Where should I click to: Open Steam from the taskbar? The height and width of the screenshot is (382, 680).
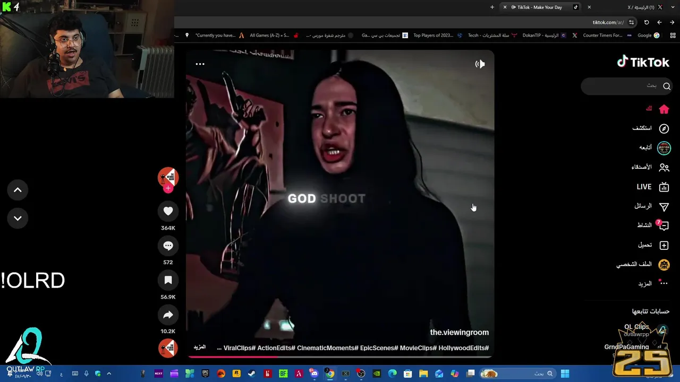pyautogui.click(x=252, y=374)
